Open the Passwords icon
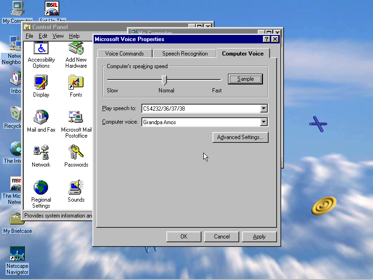 pyautogui.click(x=76, y=153)
